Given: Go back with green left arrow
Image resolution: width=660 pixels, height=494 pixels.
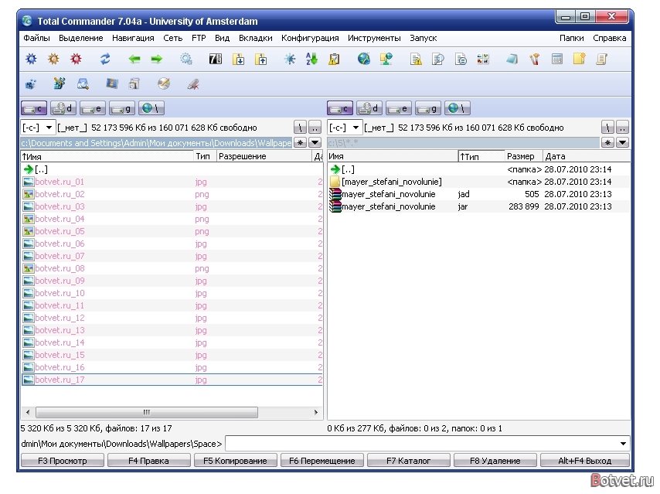Looking at the screenshot, I should coord(134,59).
